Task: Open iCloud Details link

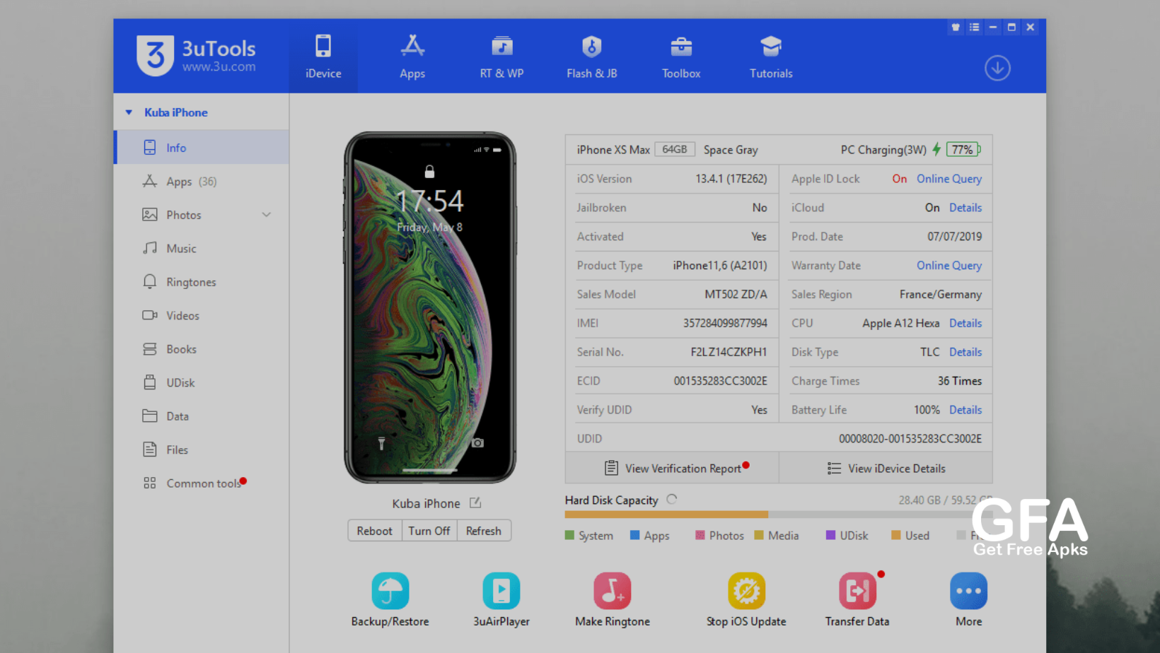Action: (965, 208)
